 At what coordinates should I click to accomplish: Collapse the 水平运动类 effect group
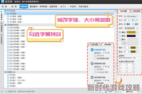tap(5, 11)
